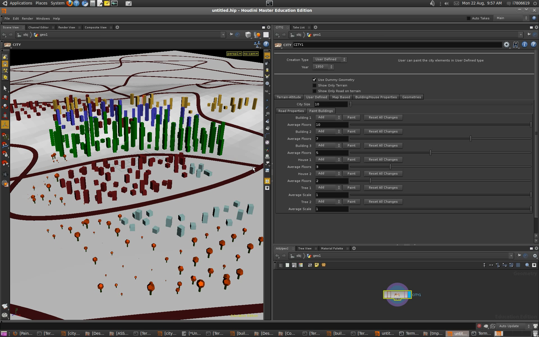Open the no cam camera menu

click(250, 54)
